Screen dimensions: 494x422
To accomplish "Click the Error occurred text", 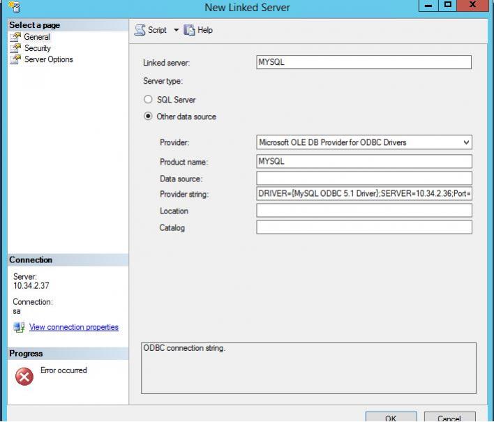I will coord(63,370).
